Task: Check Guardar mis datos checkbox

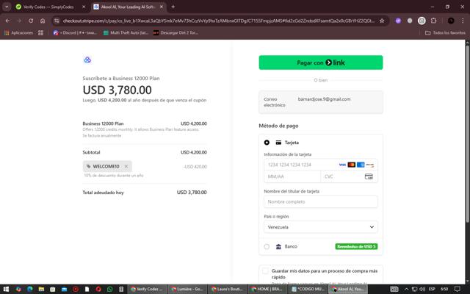Action: click(265, 271)
